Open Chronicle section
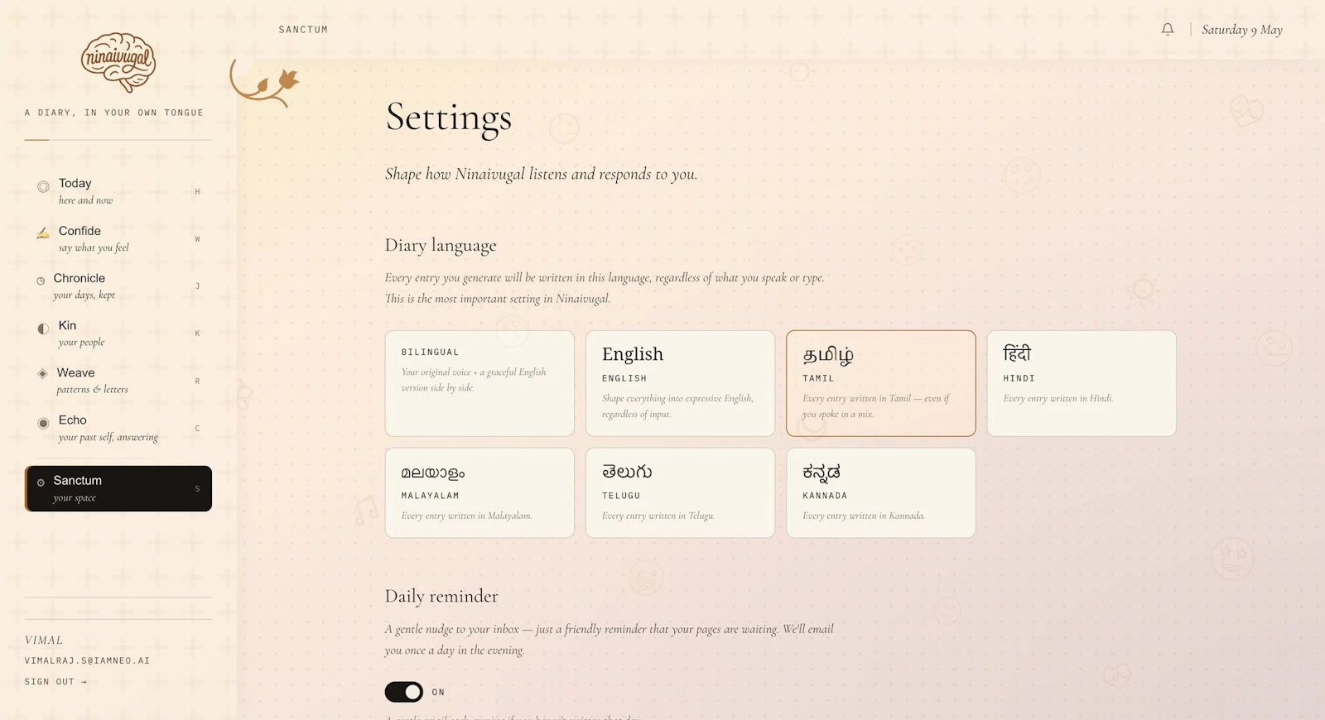Image resolution: width=1325 pixels, height=720 pixels. click(118, 286)
